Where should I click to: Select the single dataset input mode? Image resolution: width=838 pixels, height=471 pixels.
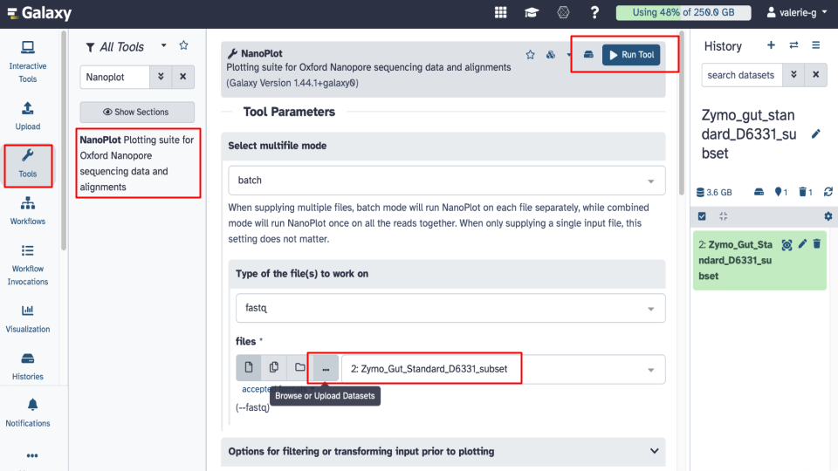248,368
